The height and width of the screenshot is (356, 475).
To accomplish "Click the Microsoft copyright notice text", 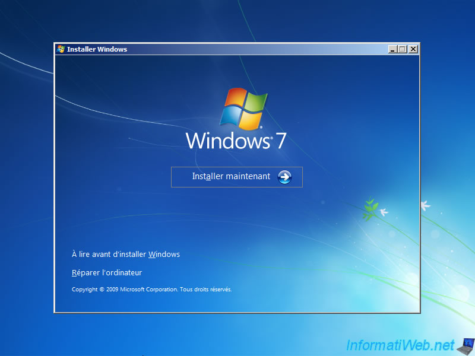I will [x=151, y=290].
